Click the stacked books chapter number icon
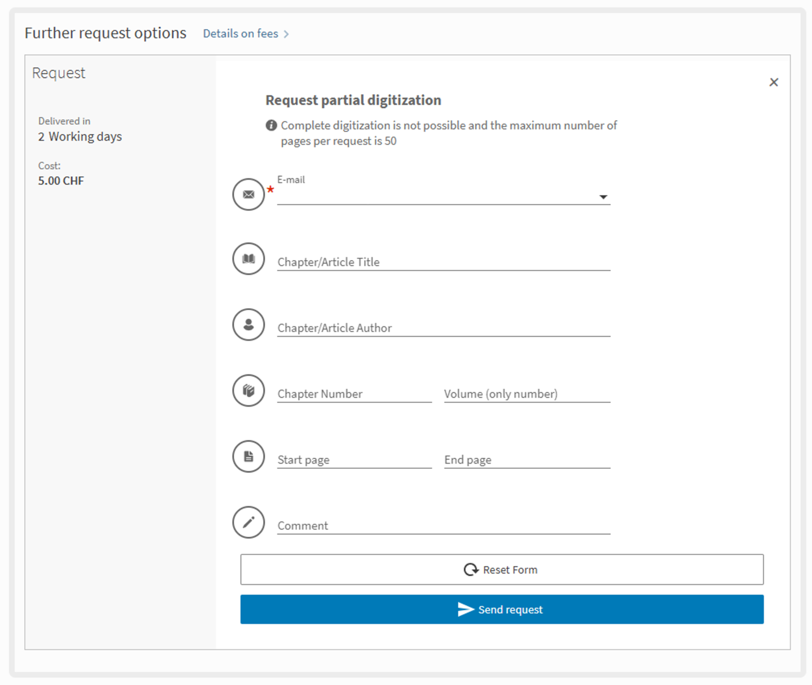 coord(248,390)
